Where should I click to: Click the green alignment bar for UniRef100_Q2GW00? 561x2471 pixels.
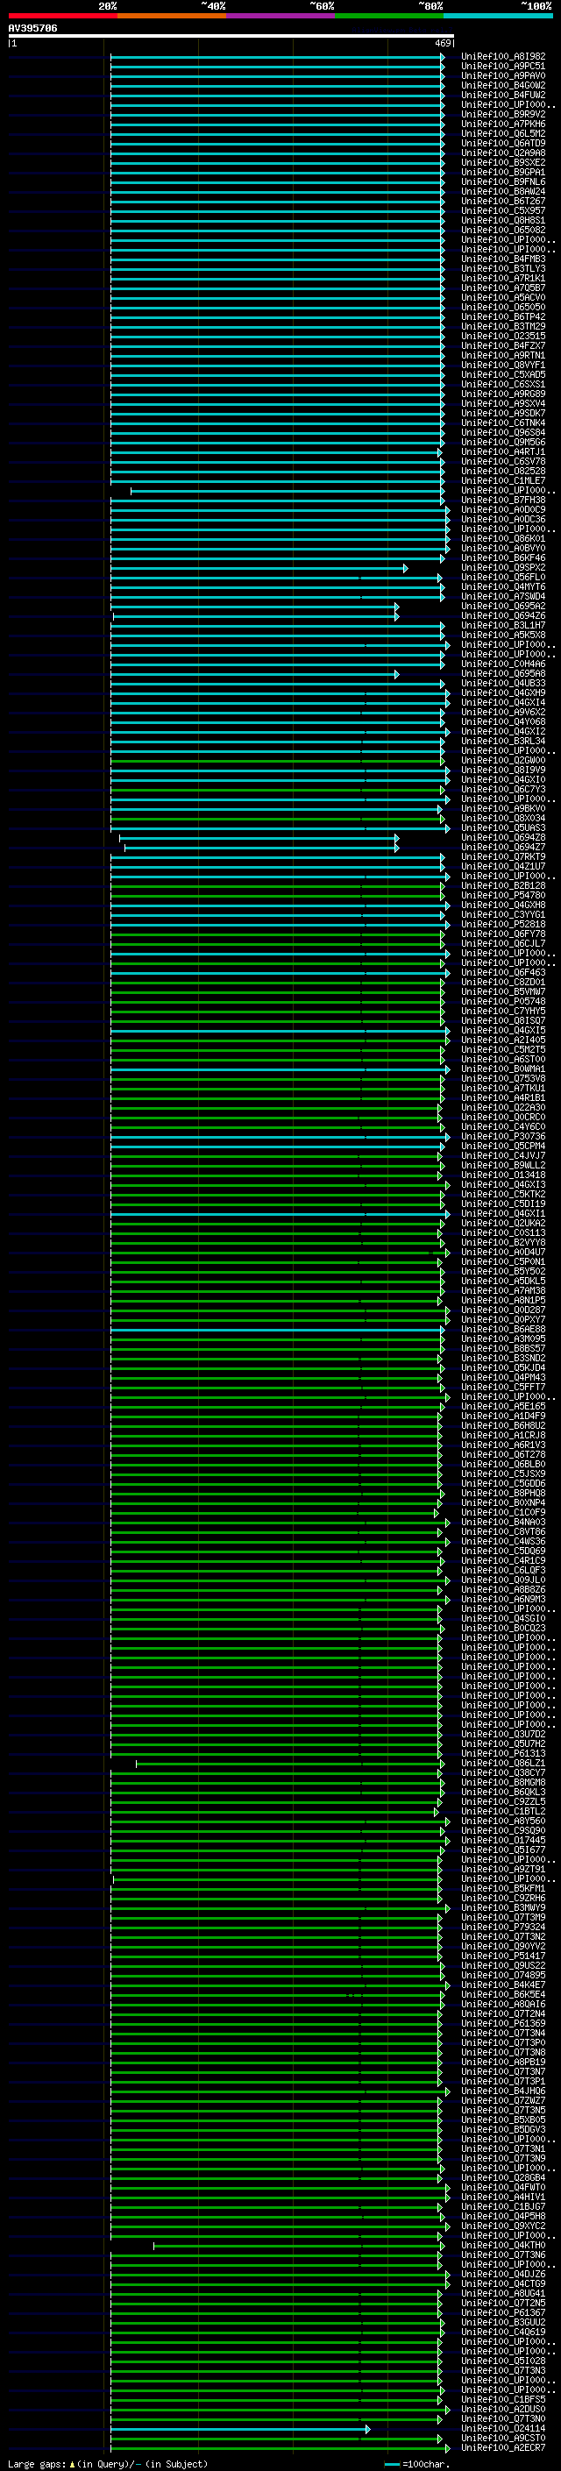(277, 762)
